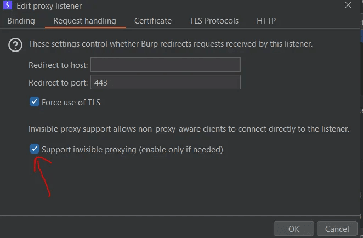Switch to the Binding tab
363x238 pixels.
pos(21,21)
